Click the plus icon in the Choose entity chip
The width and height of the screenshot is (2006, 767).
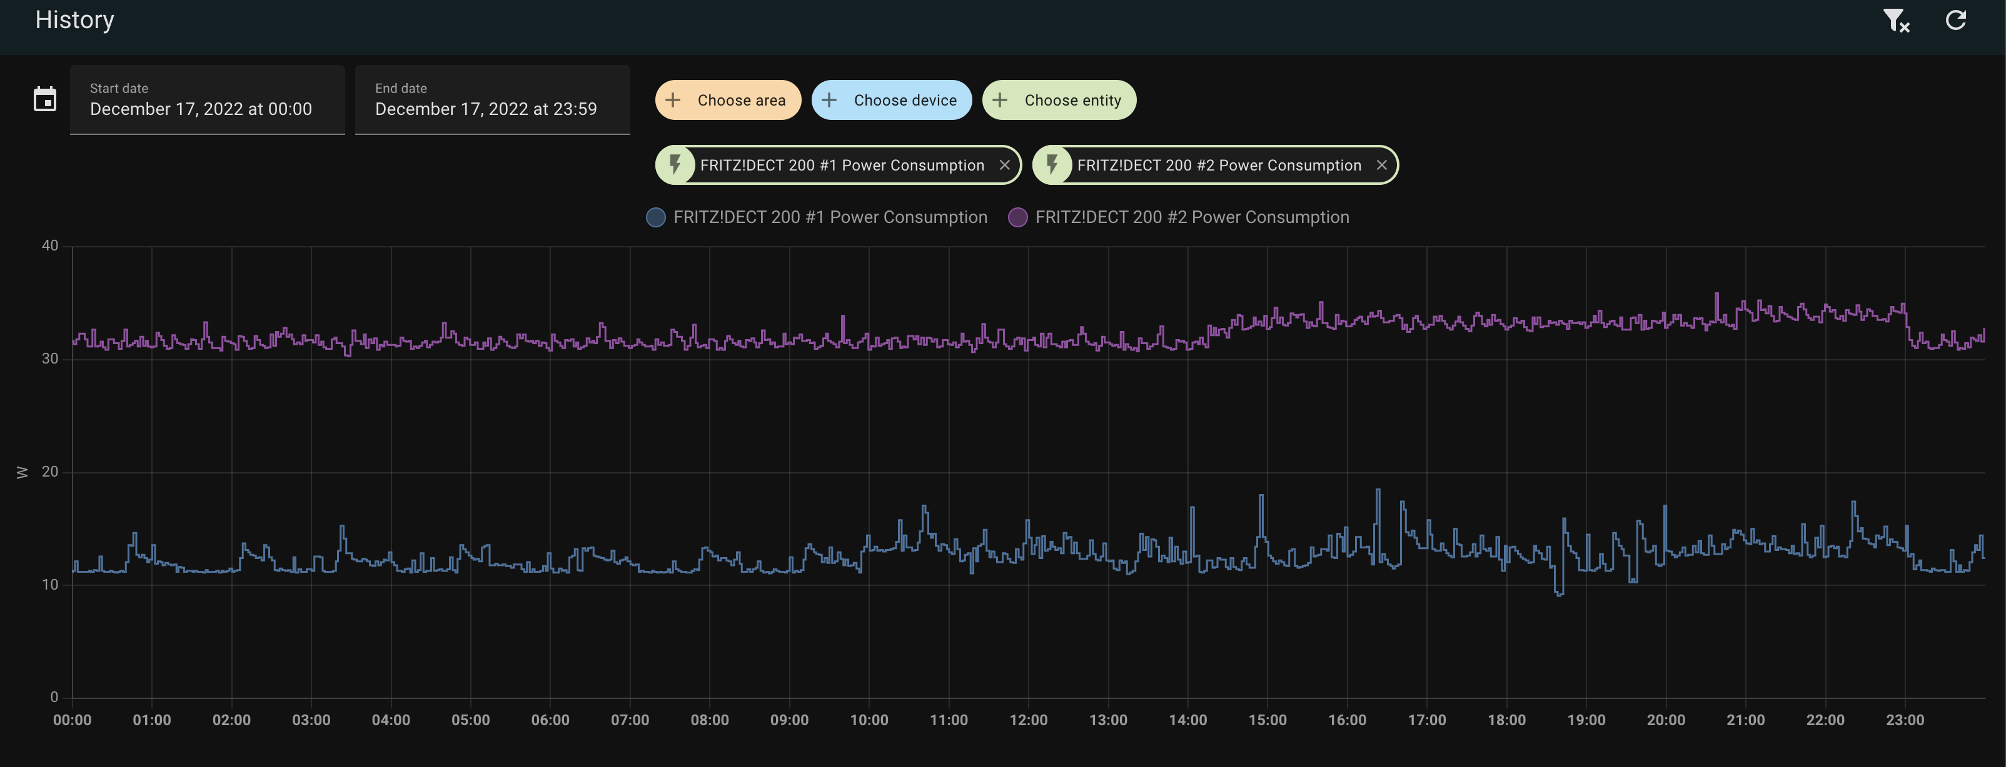[x=1000, y=101]
